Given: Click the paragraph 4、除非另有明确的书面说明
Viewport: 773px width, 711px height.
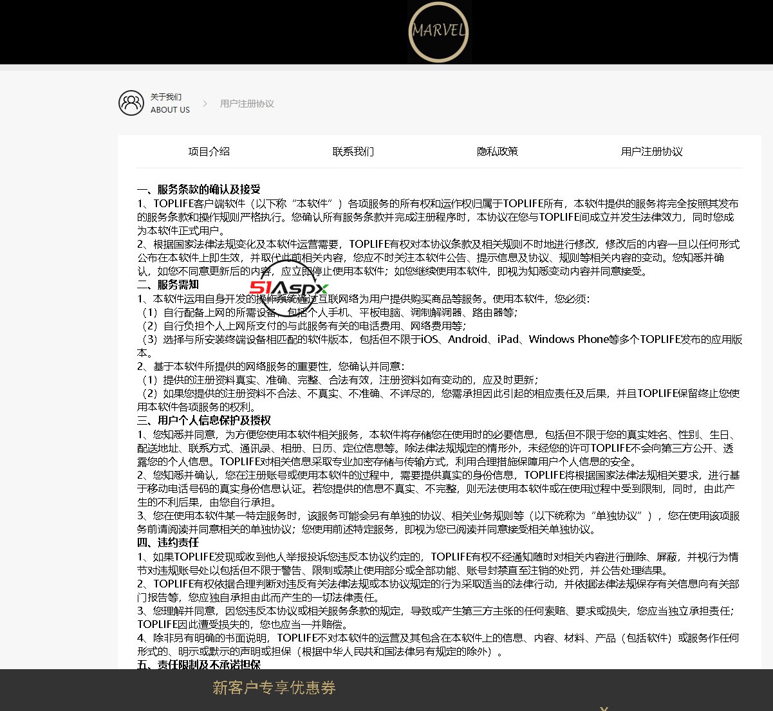Looking at the screenshot, I should coord(438,644).
